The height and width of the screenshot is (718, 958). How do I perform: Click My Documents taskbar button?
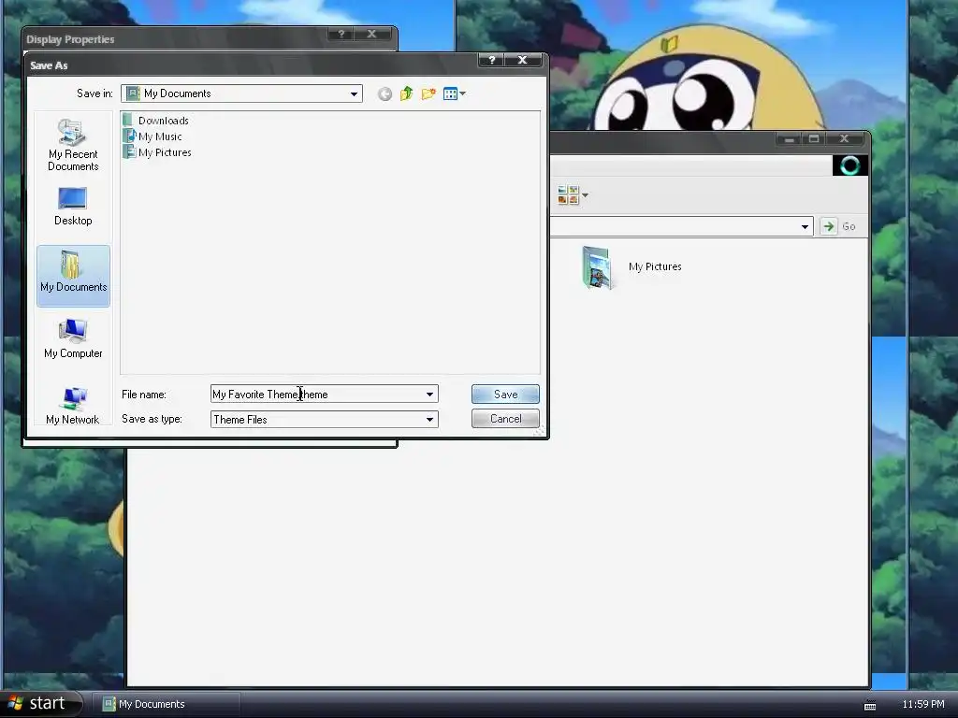click(165, 704)
